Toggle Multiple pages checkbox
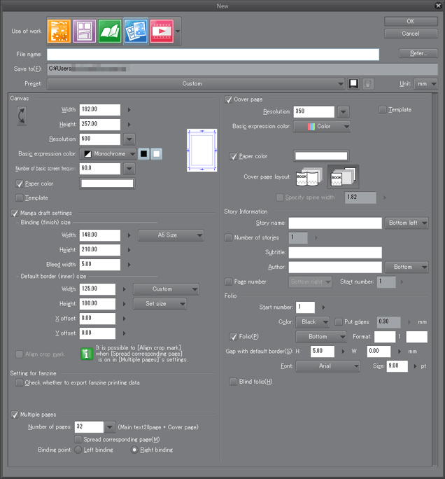 [x=15, y=415]
